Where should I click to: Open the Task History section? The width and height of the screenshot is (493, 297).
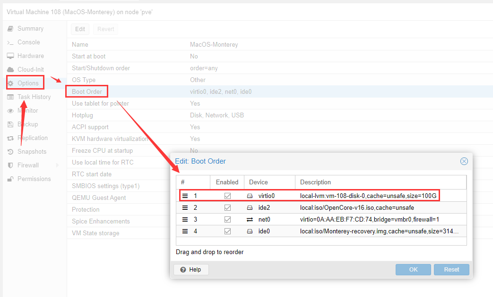pyautogui.click(x=34, y=97)
